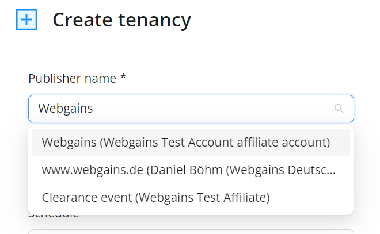
Task: Click the typed text Webgains in search box
Action: point(65,109)
